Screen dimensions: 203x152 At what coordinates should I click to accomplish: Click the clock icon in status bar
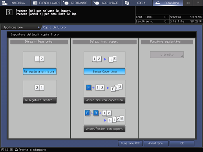(x=3, y=150)
